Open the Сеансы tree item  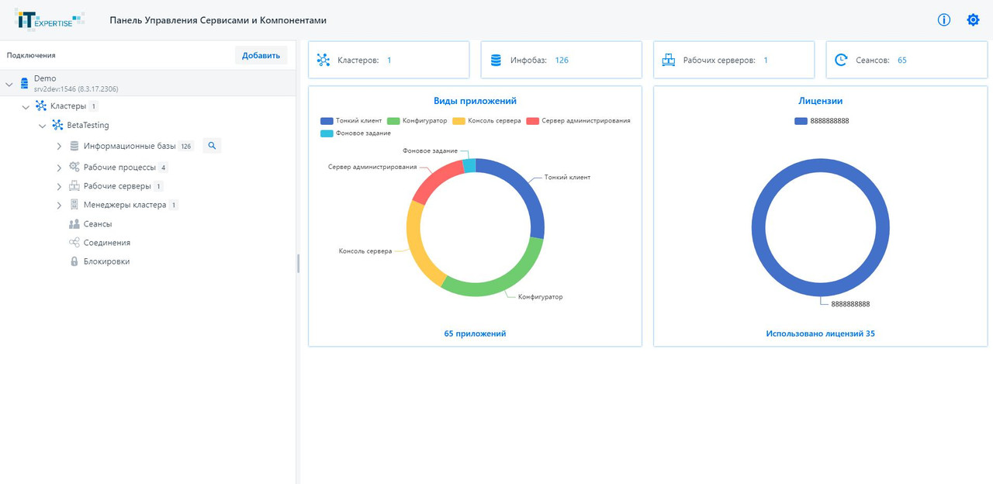pyautogui.click(x=98, y=223)
